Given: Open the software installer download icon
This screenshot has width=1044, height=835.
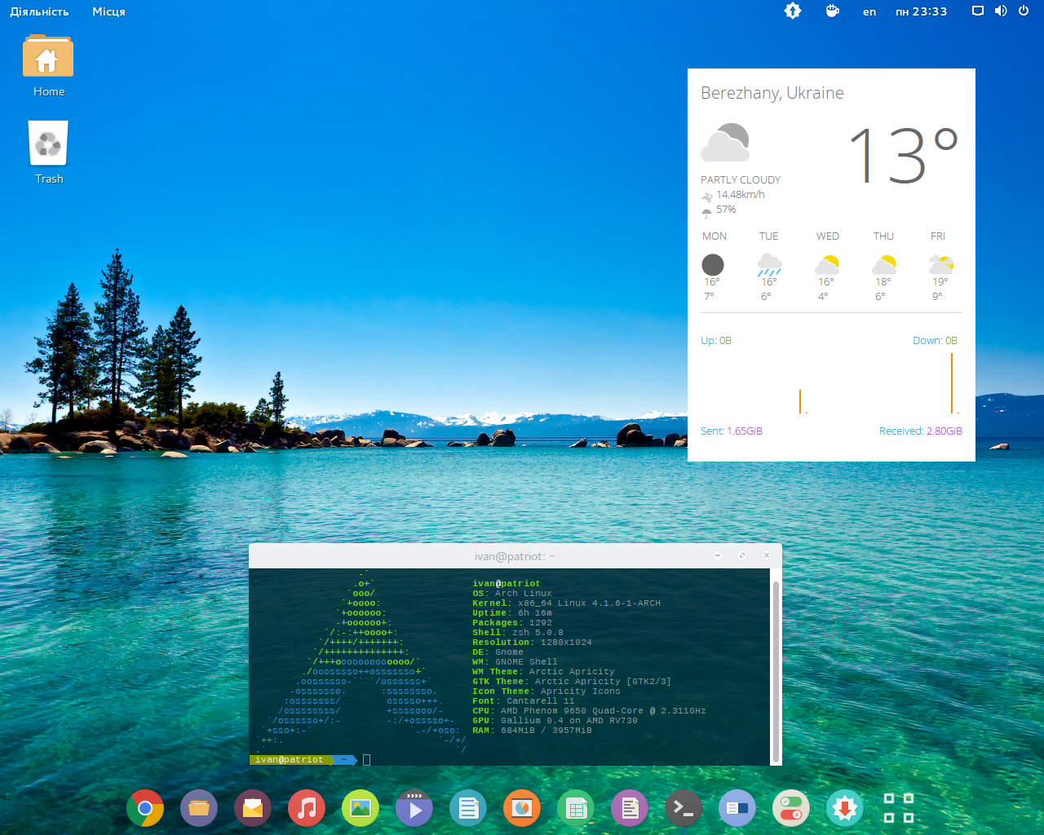Looking at the screenshot, I should pos(845,808).
